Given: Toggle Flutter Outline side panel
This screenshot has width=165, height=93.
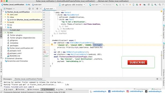Looking at the screenshot, I should [x=164, y=15].
